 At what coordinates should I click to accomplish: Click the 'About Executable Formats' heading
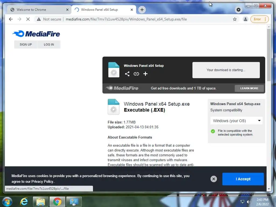tap(130, 137)
